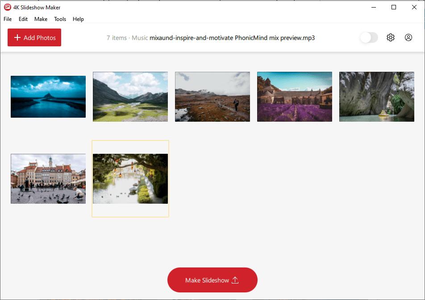This screenshot has width=425, height=300.
Task: Select the town square with pigeons photo
Action: click(48, 178)
